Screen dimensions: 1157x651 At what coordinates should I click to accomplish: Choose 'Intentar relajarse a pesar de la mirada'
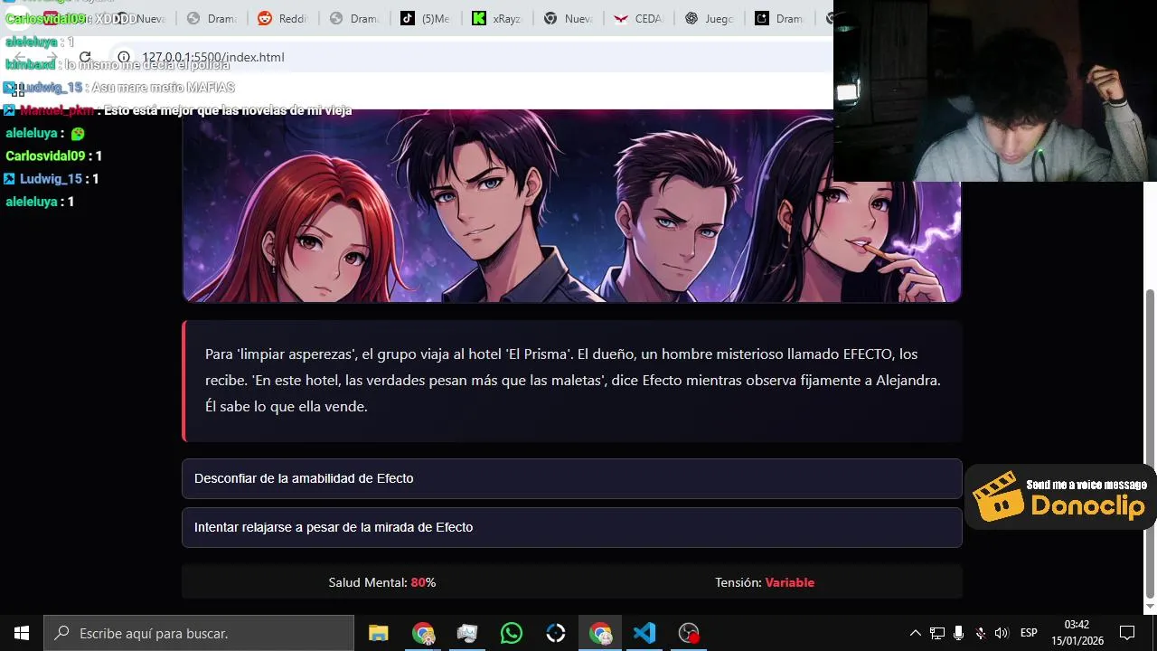tap(571, 527)
